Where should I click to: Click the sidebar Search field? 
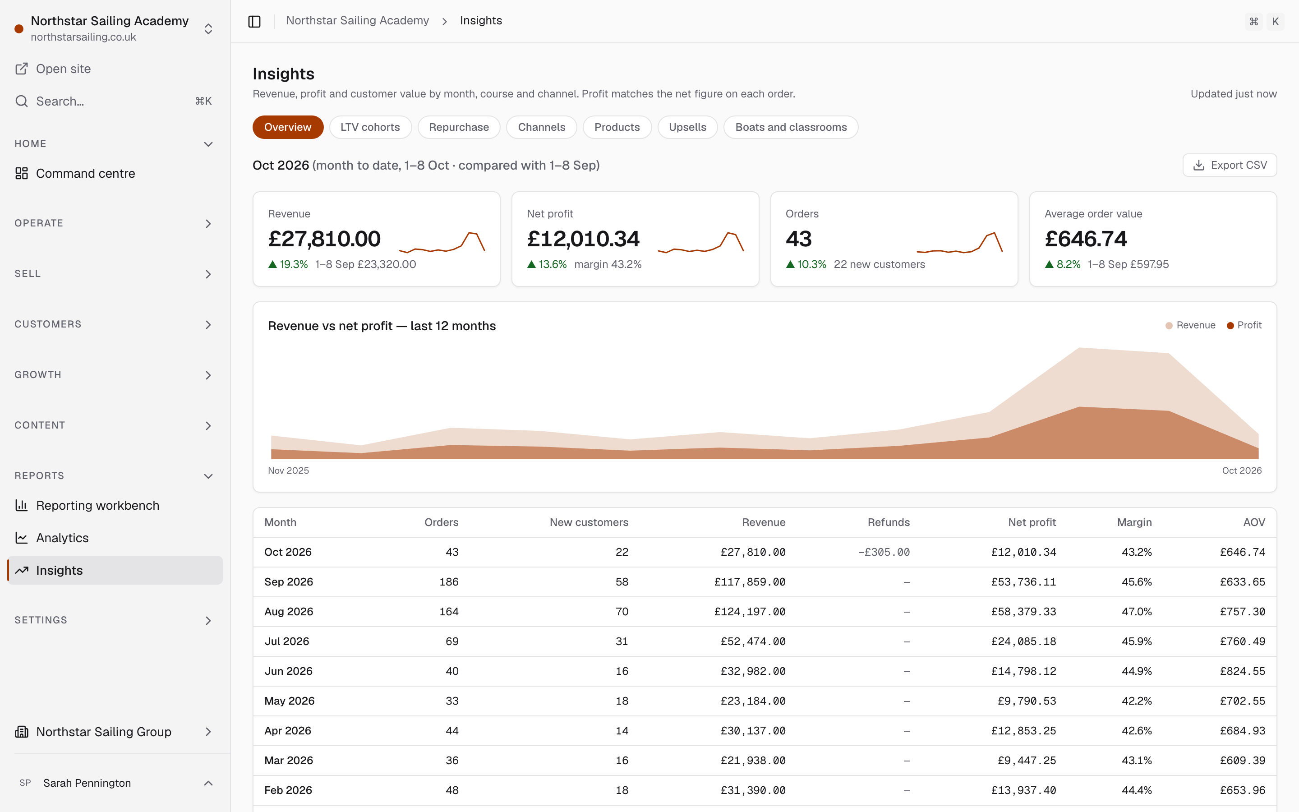tap(115, 101)
